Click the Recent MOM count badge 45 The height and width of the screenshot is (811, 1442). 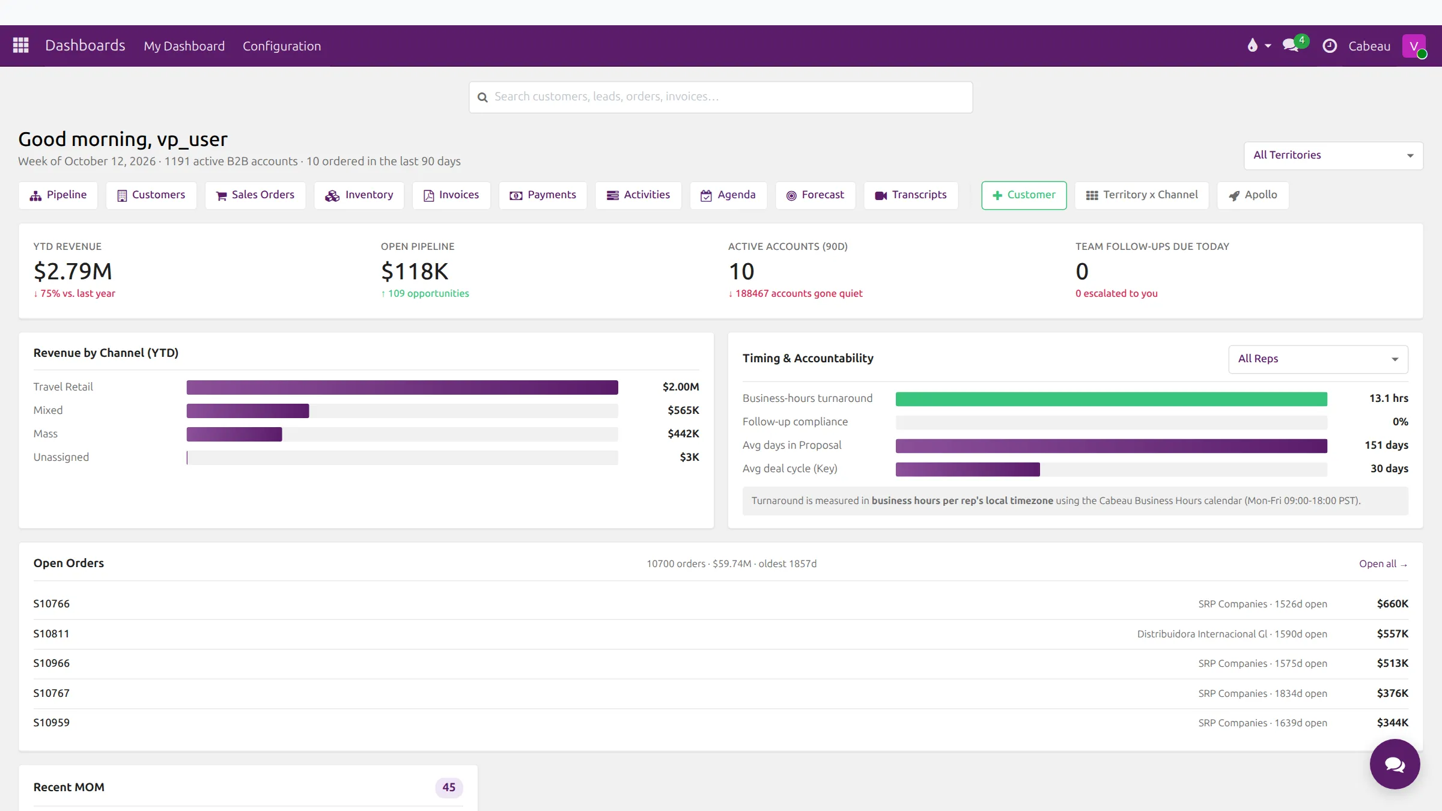pos(449,788)
